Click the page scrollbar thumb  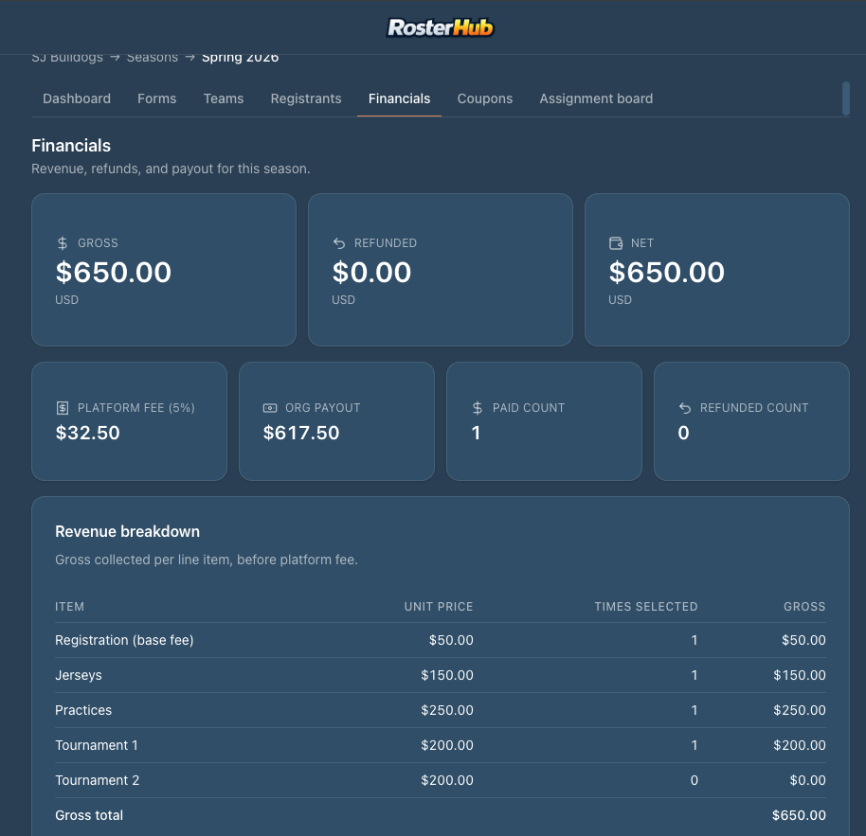[x=845, y=98]
